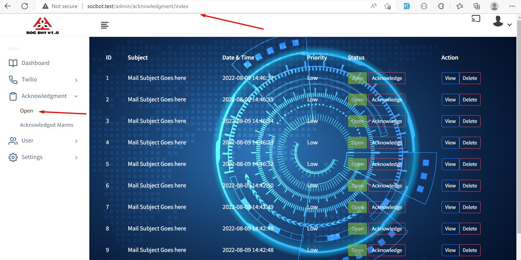Toggle the hamburger sidebar menu icon
This screenshot has width=521, height=260.
(x=104, y=25)
